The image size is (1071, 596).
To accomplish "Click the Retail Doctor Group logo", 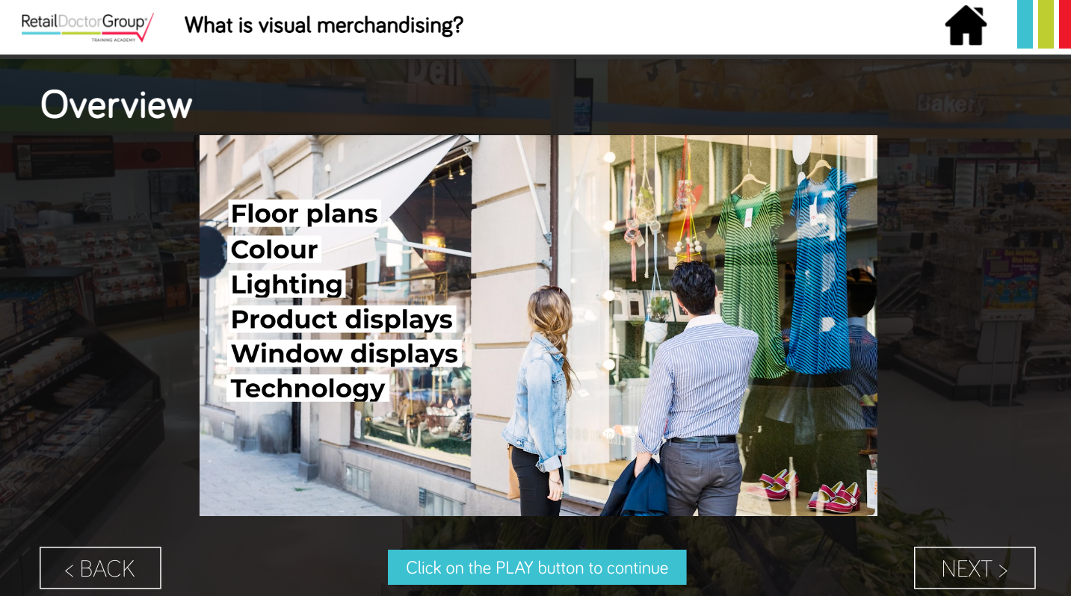I will pyautogui.click(x=87, y=26).
